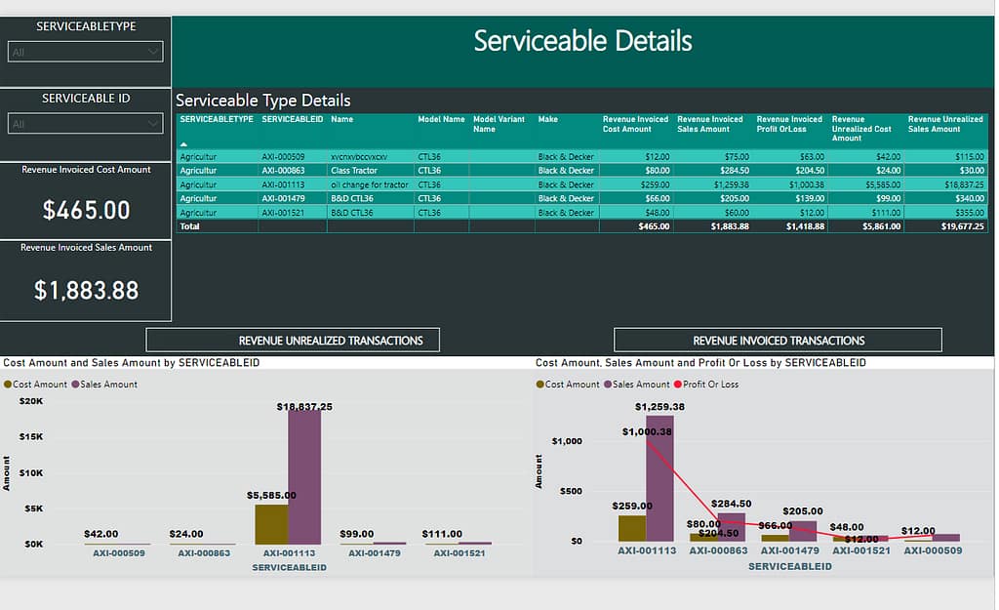Screen dimensions: 999x610
Task: Click AXI-001479 axis label in right chart
Action: click(x=789, y=550)
